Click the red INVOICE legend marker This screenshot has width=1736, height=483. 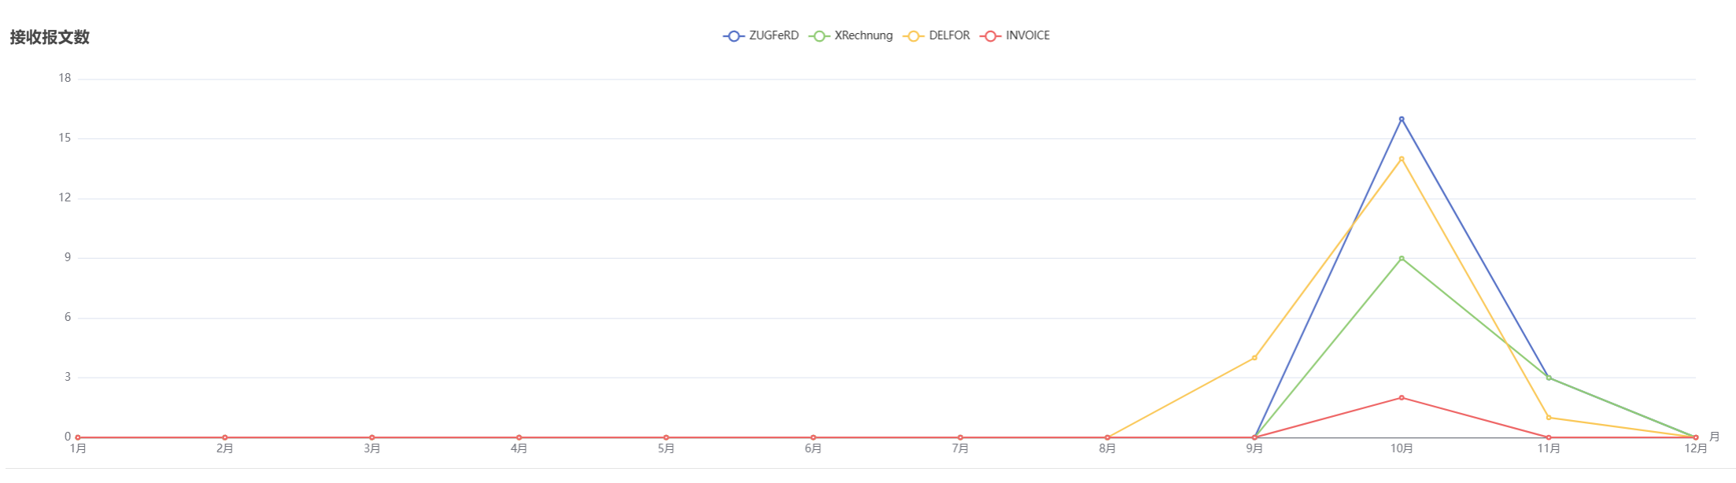coord(990,36)
